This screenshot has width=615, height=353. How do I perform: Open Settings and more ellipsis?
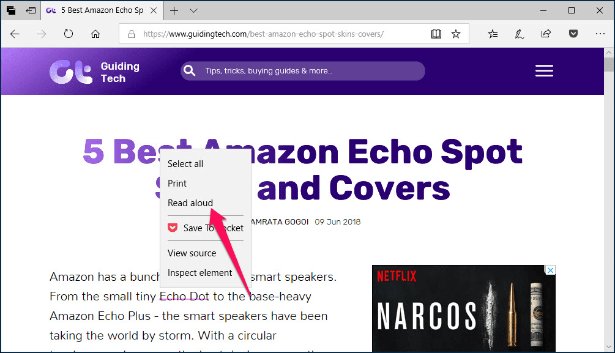(x=600, y=34)
